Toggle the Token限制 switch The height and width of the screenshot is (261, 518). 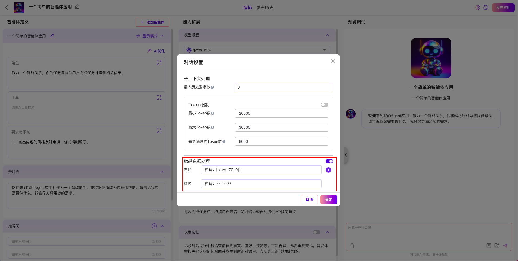(x=325, y=105)
